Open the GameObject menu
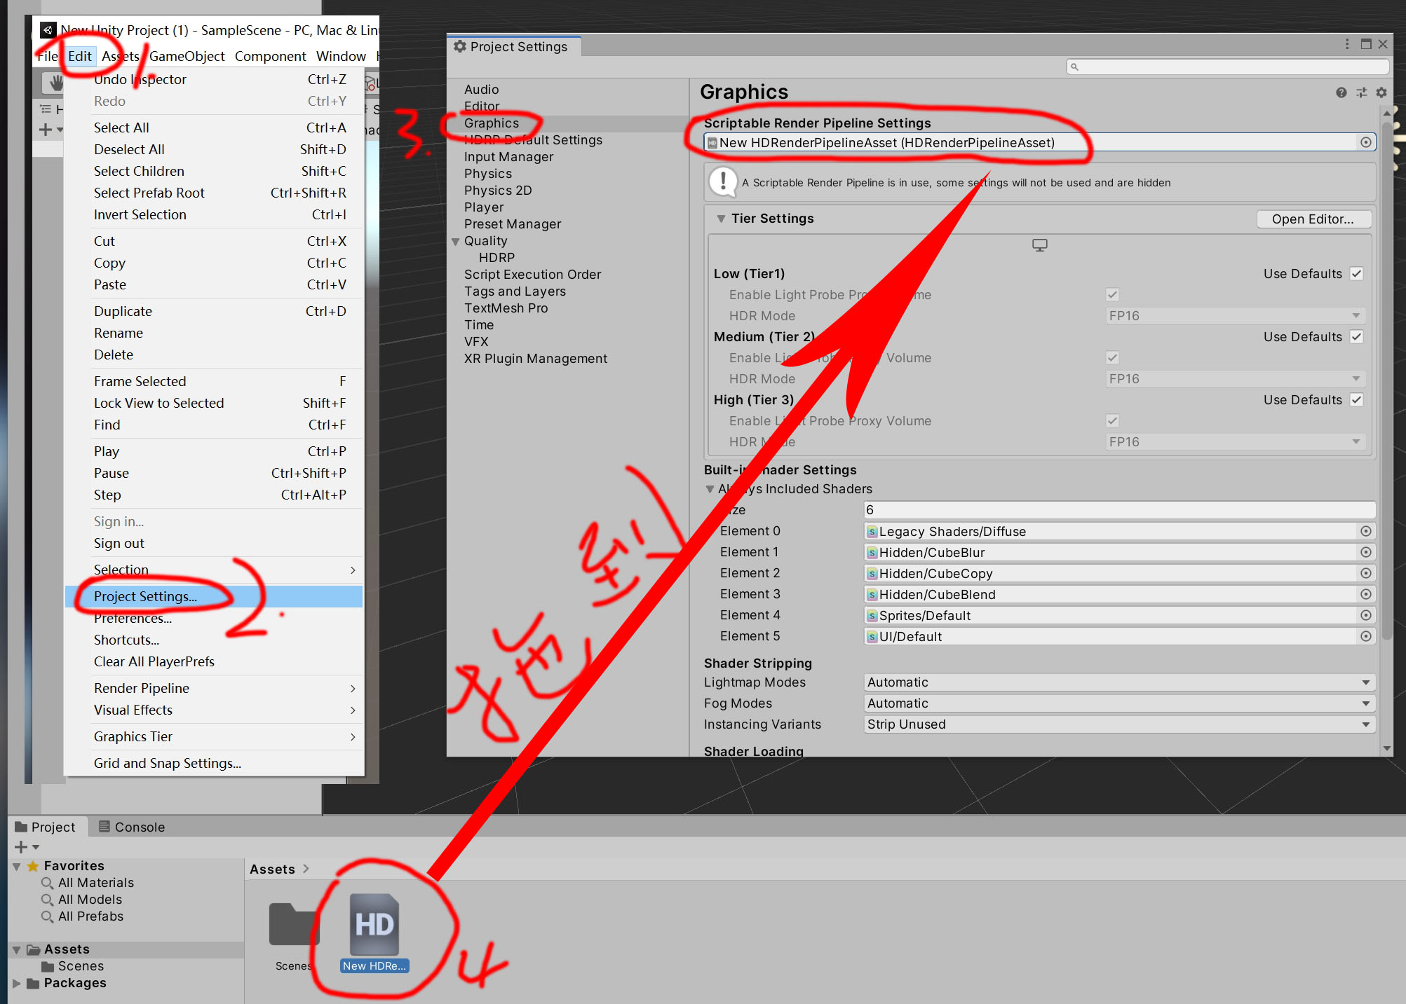Screen dimensions: 1406x1004 click(x=187, y=56)
